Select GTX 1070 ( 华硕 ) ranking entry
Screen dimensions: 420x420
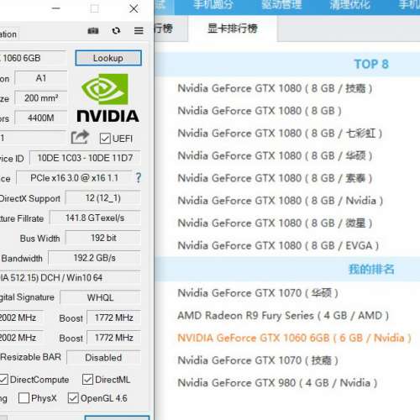pos(258,293)
